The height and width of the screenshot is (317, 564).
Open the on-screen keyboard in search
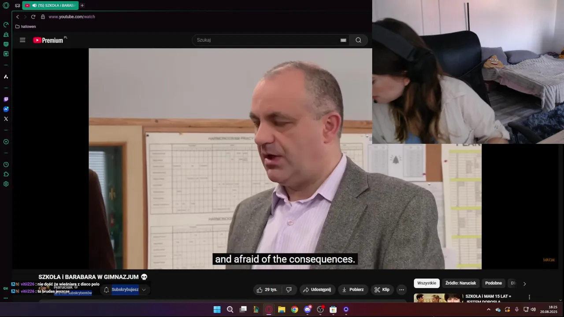[343, 40]
